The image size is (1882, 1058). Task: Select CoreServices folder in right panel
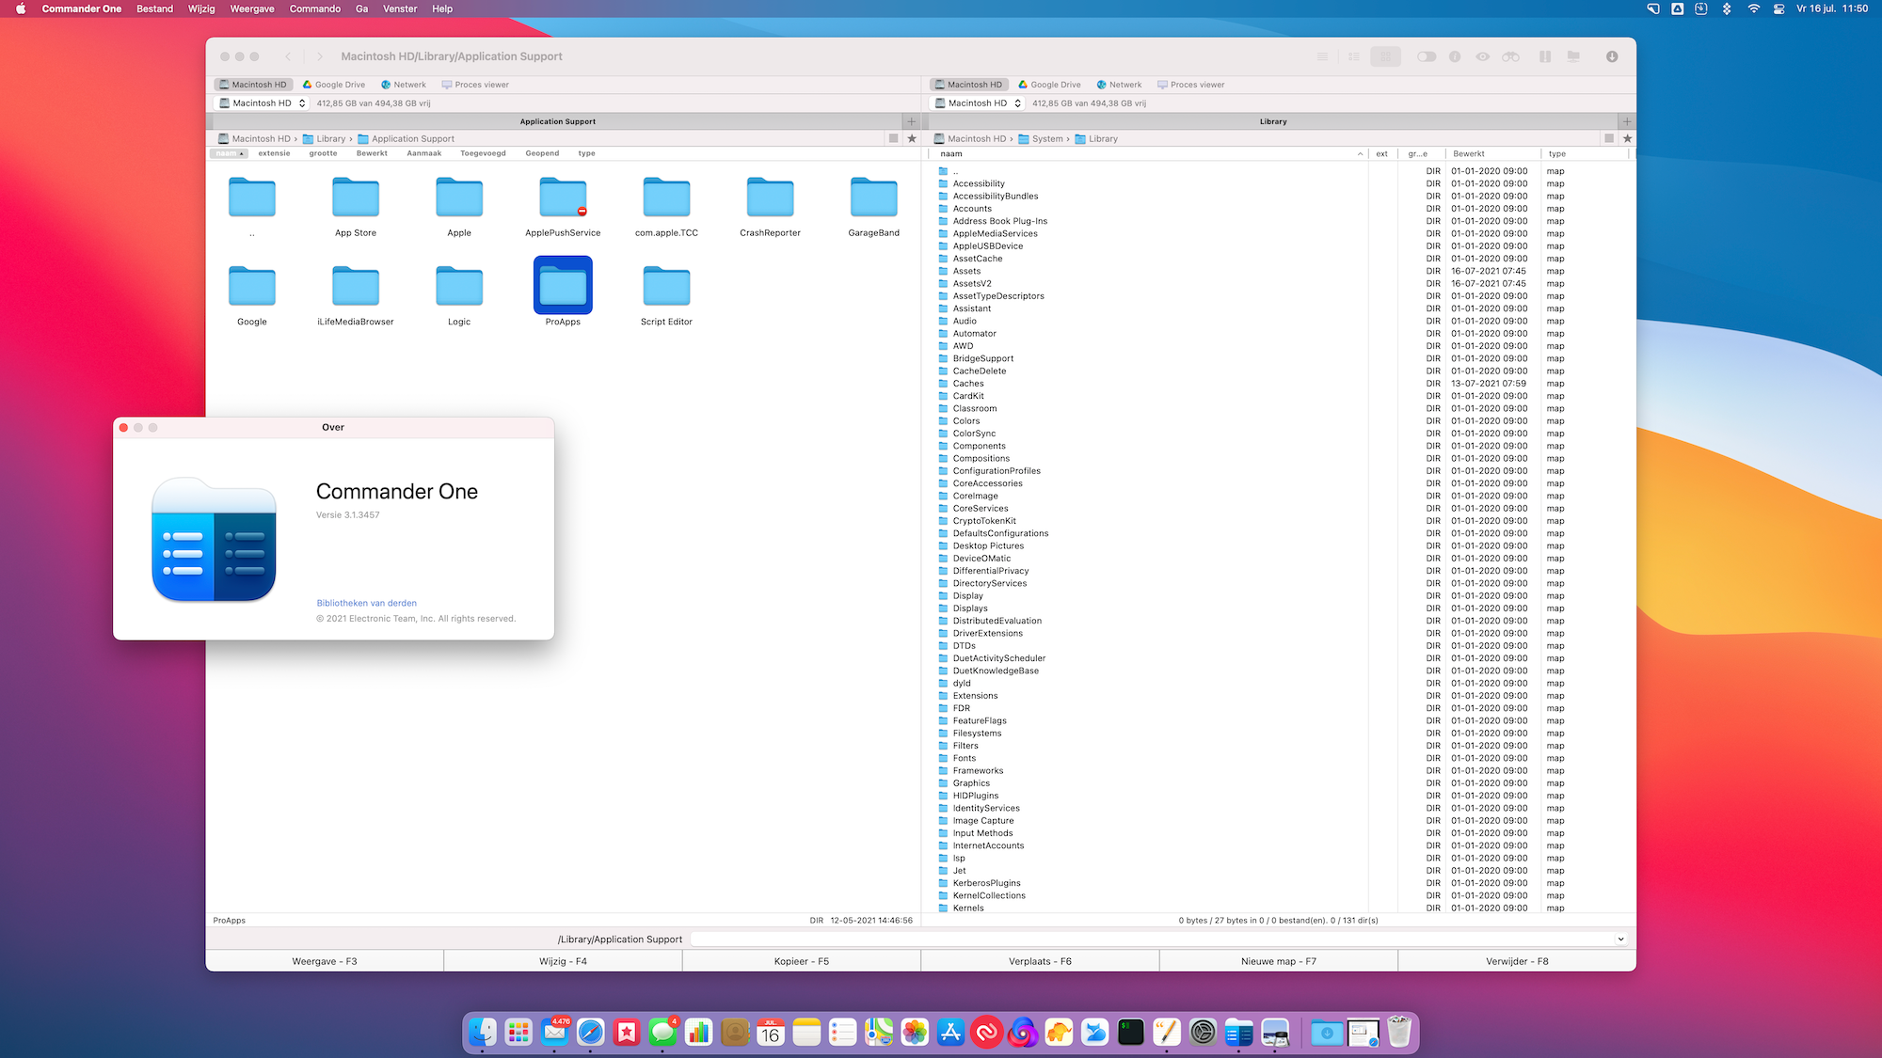tap(981, 508)
